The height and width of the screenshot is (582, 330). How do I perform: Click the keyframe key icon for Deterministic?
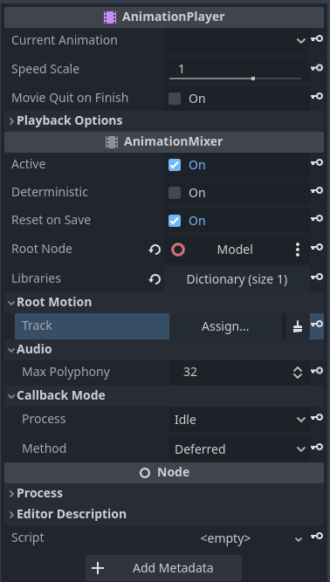(317, 191)
